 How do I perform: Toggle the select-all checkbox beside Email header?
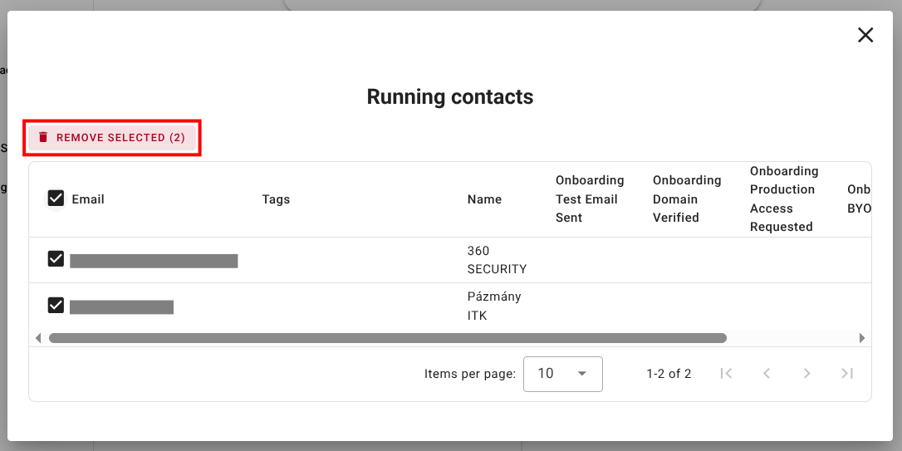coord(56,199)
